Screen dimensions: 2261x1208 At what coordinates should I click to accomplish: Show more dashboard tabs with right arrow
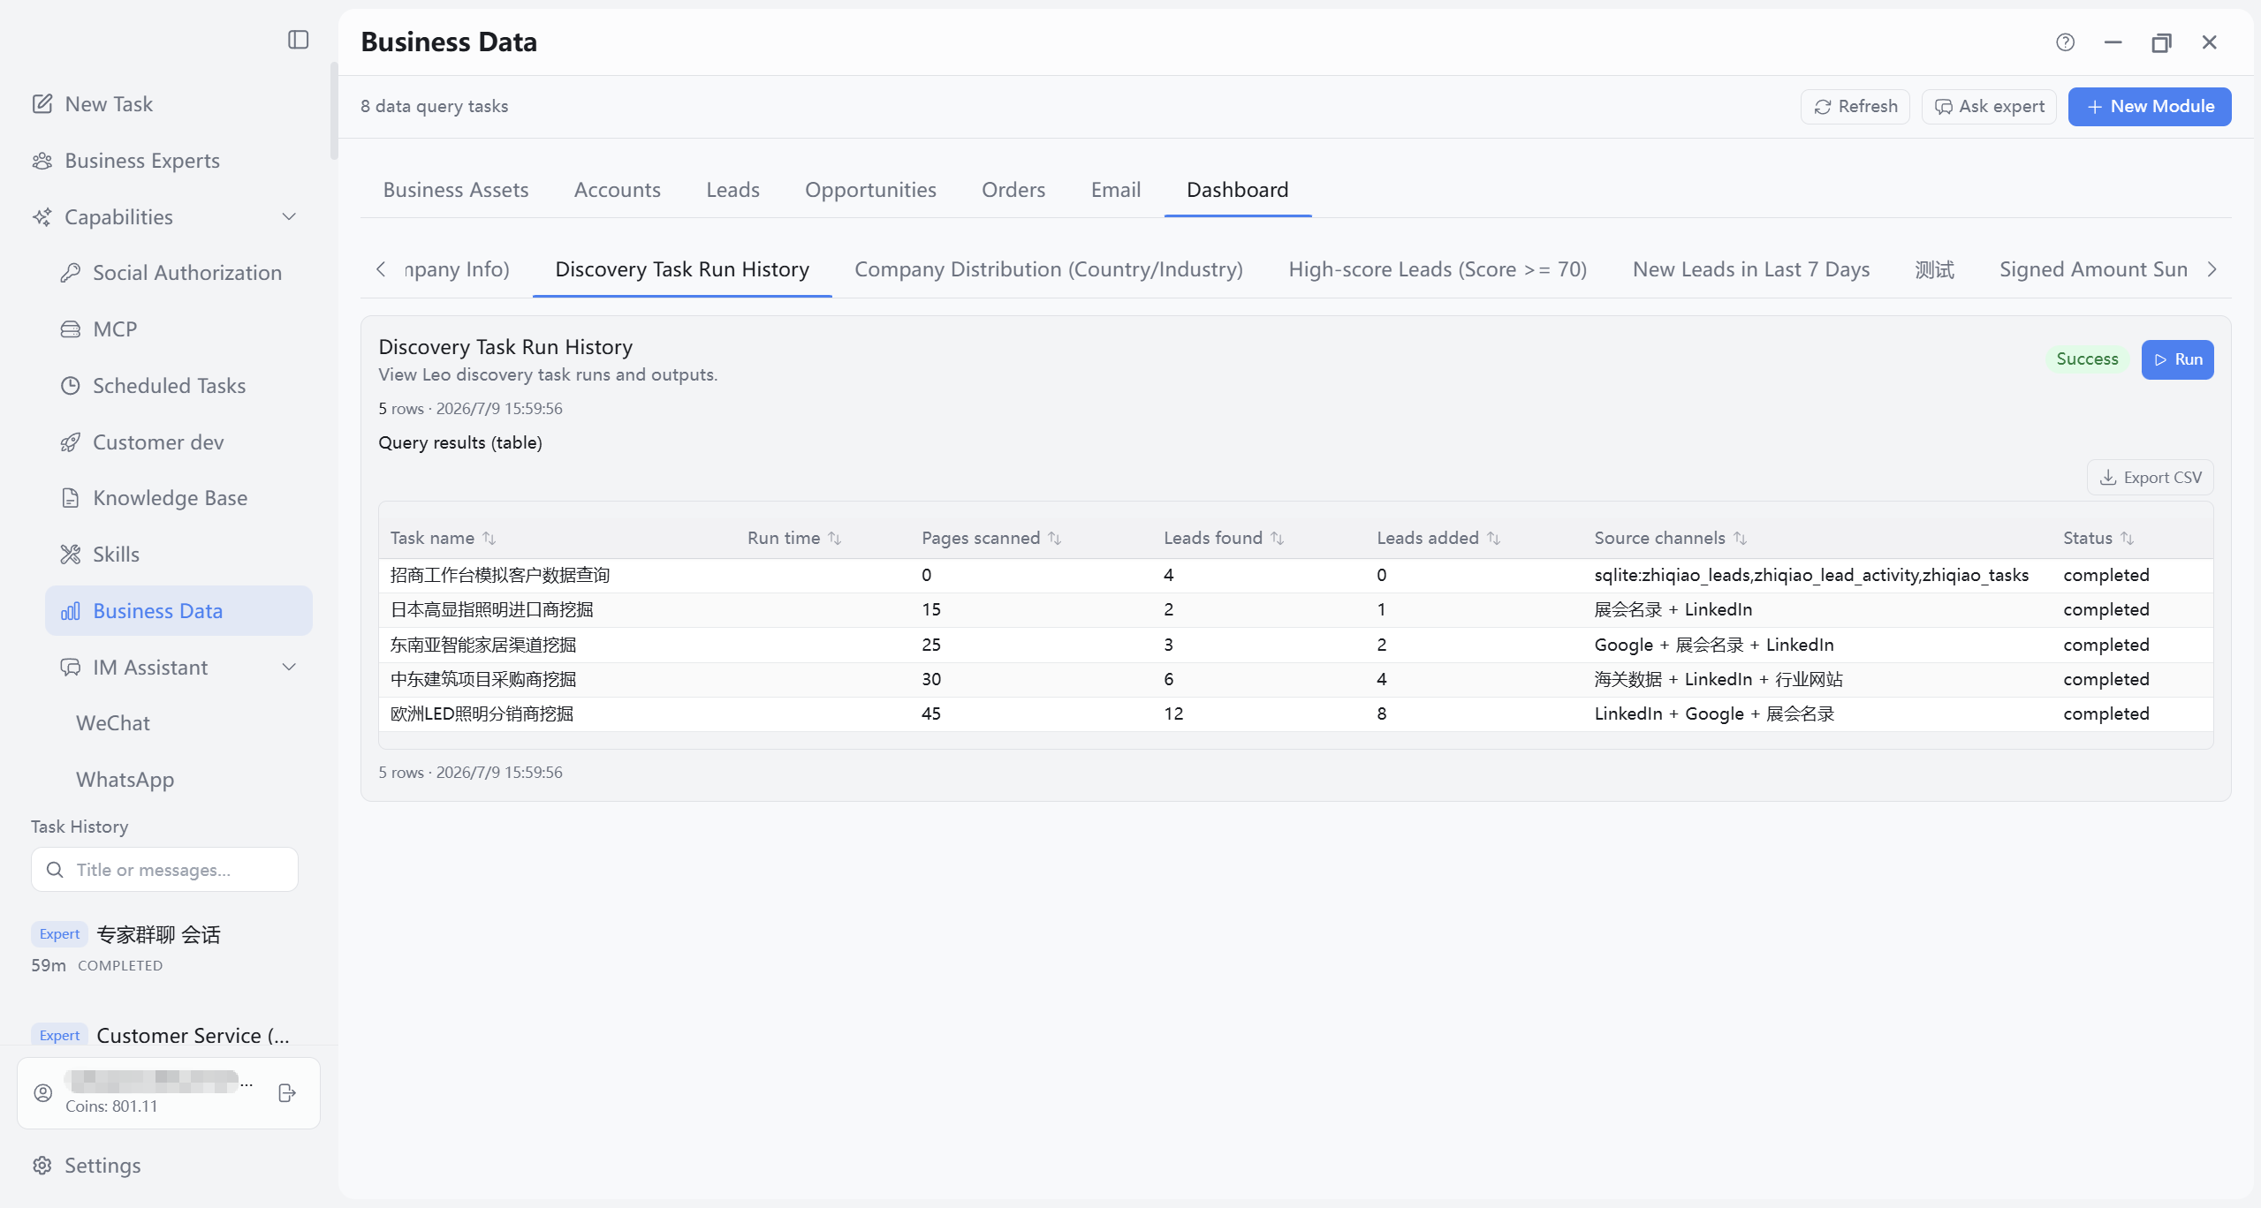tap(2212, 269)
